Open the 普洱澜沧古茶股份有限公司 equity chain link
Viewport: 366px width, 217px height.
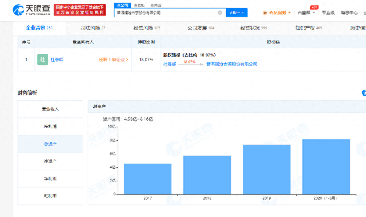coord(232,64)
